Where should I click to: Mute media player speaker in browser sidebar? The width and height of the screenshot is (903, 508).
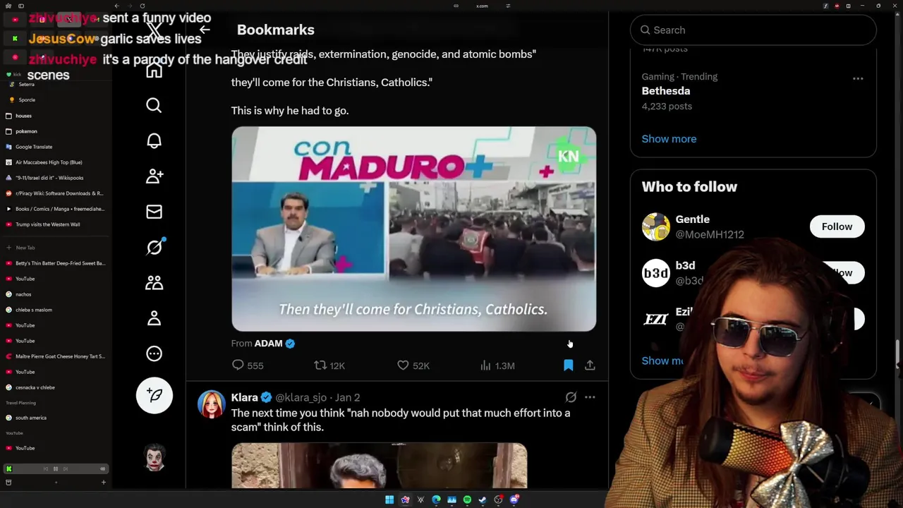(102, 468)
